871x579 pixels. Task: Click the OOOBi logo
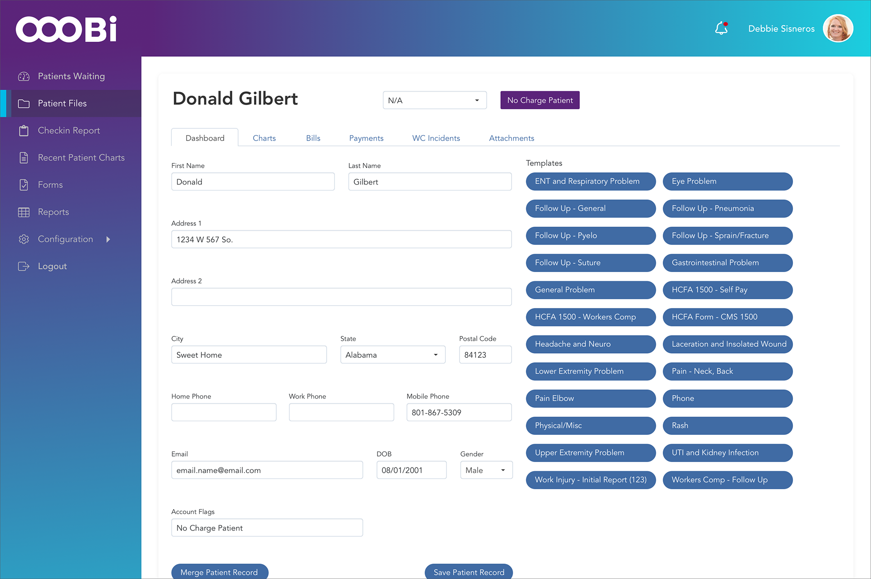click(67, 29)
